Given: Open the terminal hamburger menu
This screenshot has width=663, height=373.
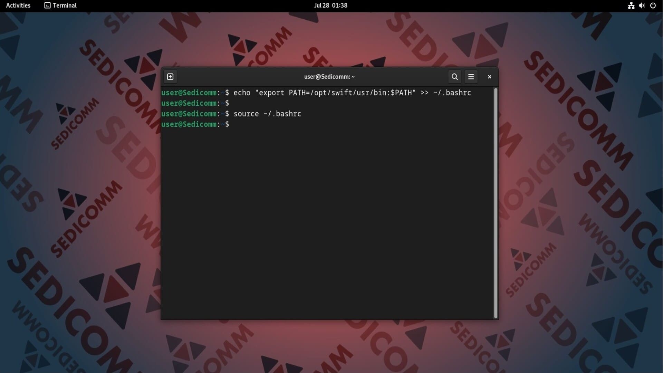Looking at the screenshot, I should coord(471,77).
